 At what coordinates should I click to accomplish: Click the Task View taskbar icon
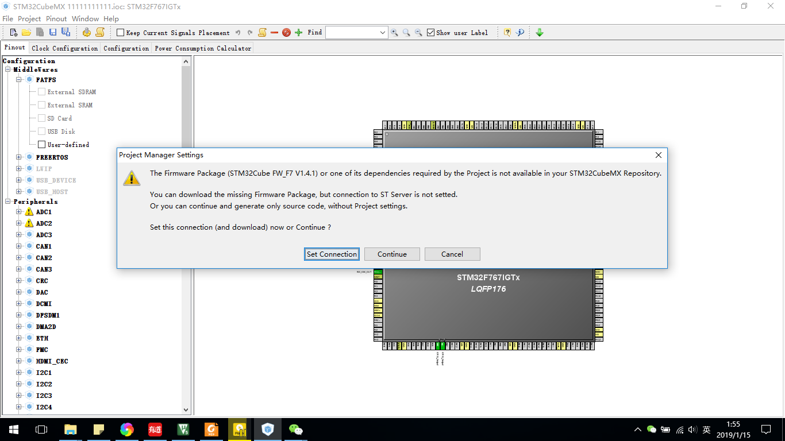point(41,429)
